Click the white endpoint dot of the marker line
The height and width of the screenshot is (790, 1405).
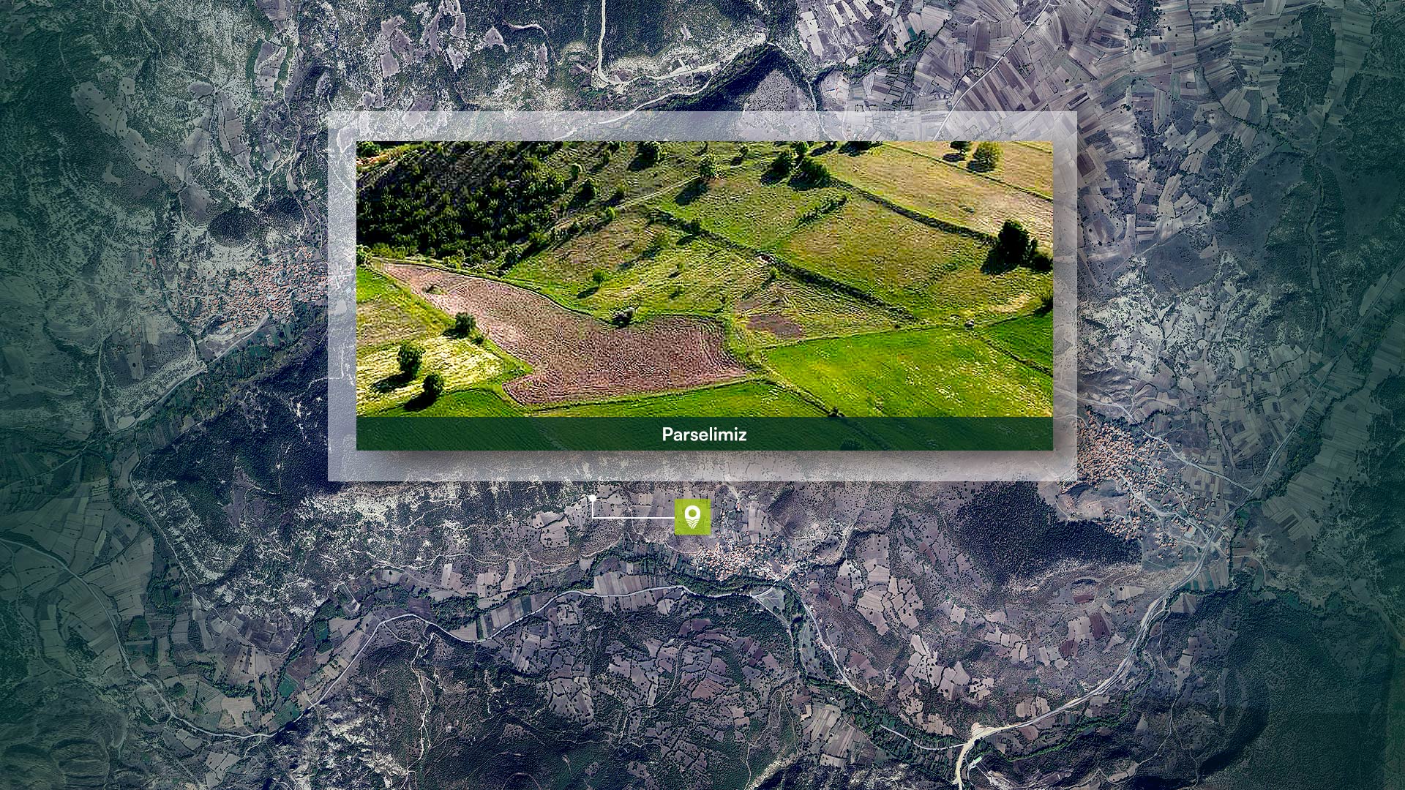pos(592,498)
